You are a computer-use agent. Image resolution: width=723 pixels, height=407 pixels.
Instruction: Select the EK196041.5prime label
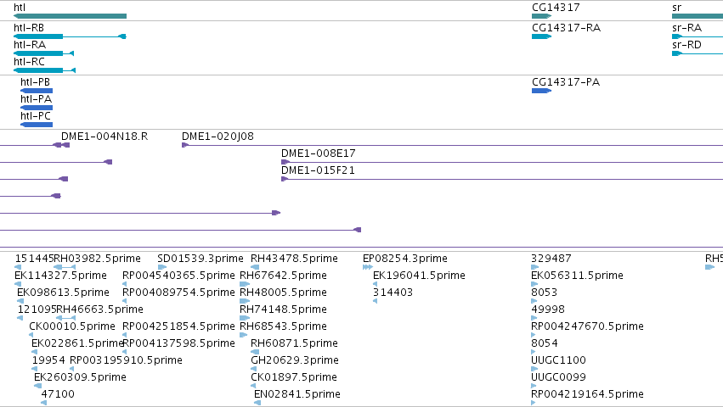coord(419,276)
